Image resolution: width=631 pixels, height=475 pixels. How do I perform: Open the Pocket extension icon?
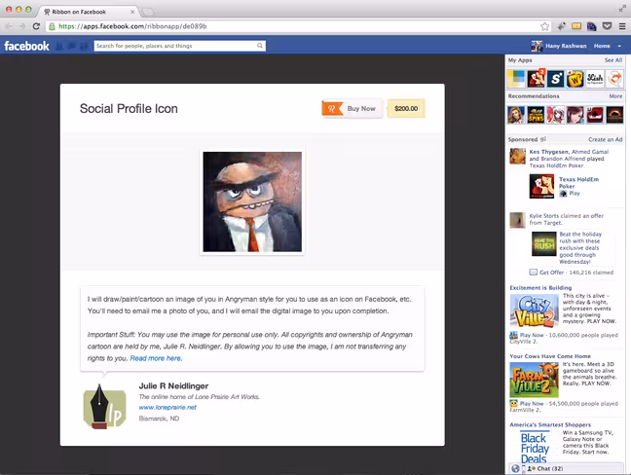click(607, 26)
